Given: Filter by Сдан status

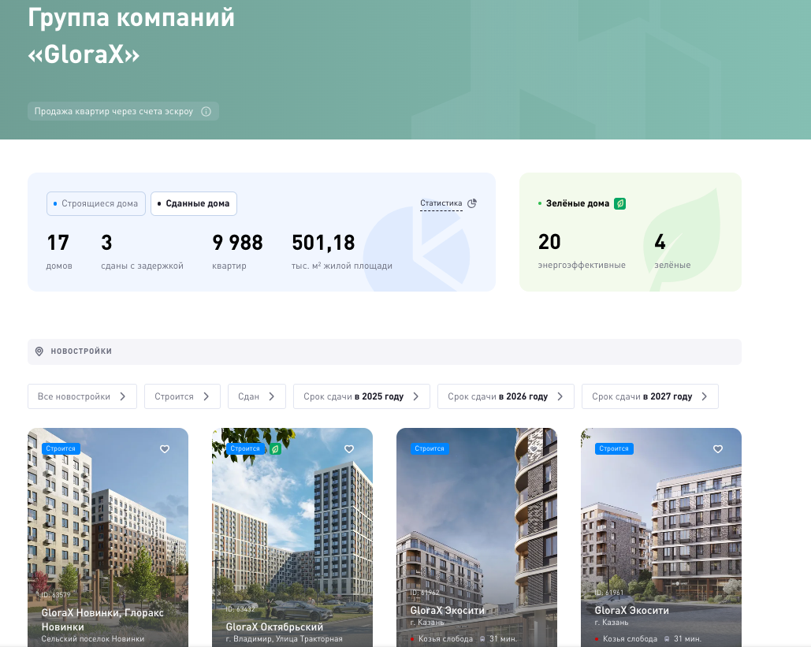Looking at the screenshot, I should [x=257, y=396].
